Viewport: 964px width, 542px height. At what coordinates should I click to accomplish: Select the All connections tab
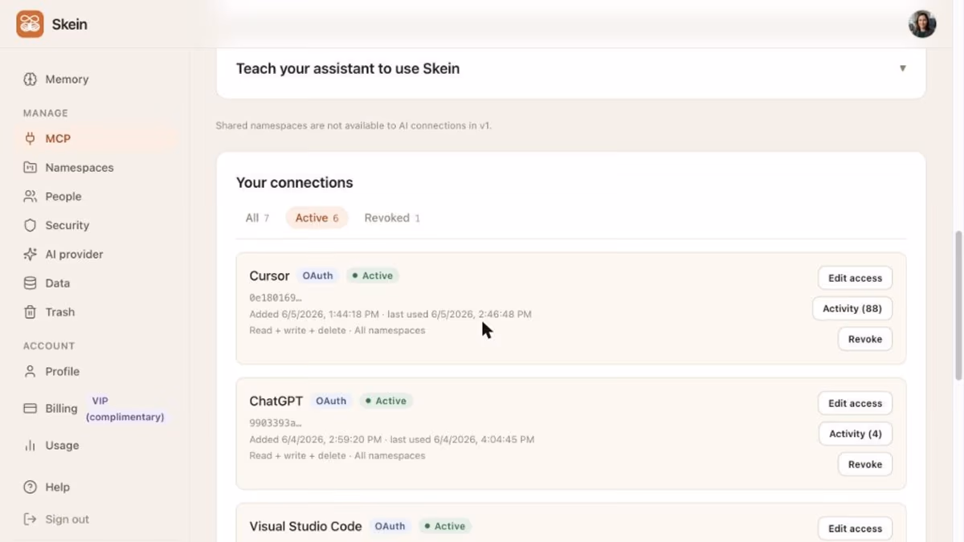point(257,218)
